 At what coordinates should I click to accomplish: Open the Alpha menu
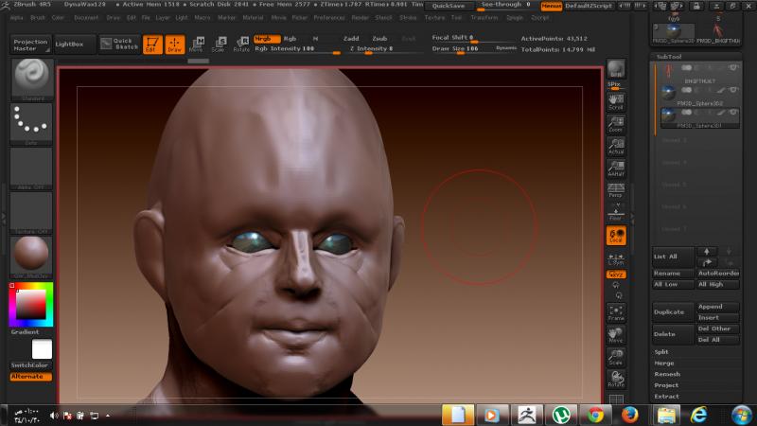tap(16, 18)
